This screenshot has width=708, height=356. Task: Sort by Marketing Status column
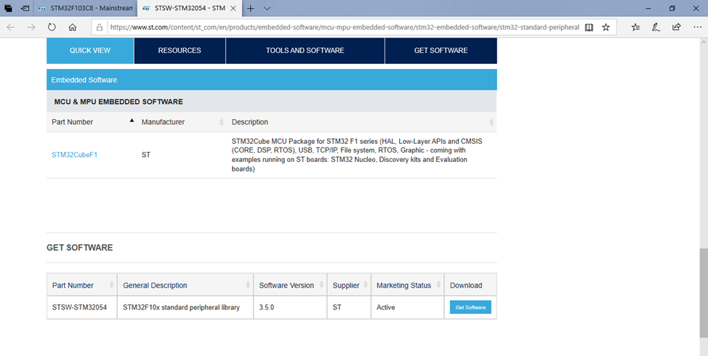(408, 285)
